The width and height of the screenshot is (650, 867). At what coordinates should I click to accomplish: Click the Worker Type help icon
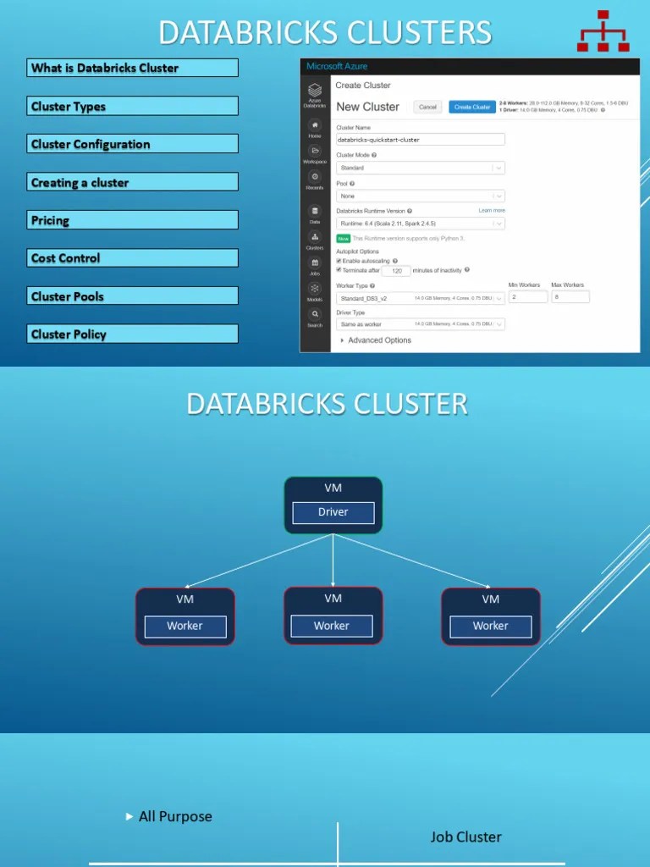tap(372, 286)
